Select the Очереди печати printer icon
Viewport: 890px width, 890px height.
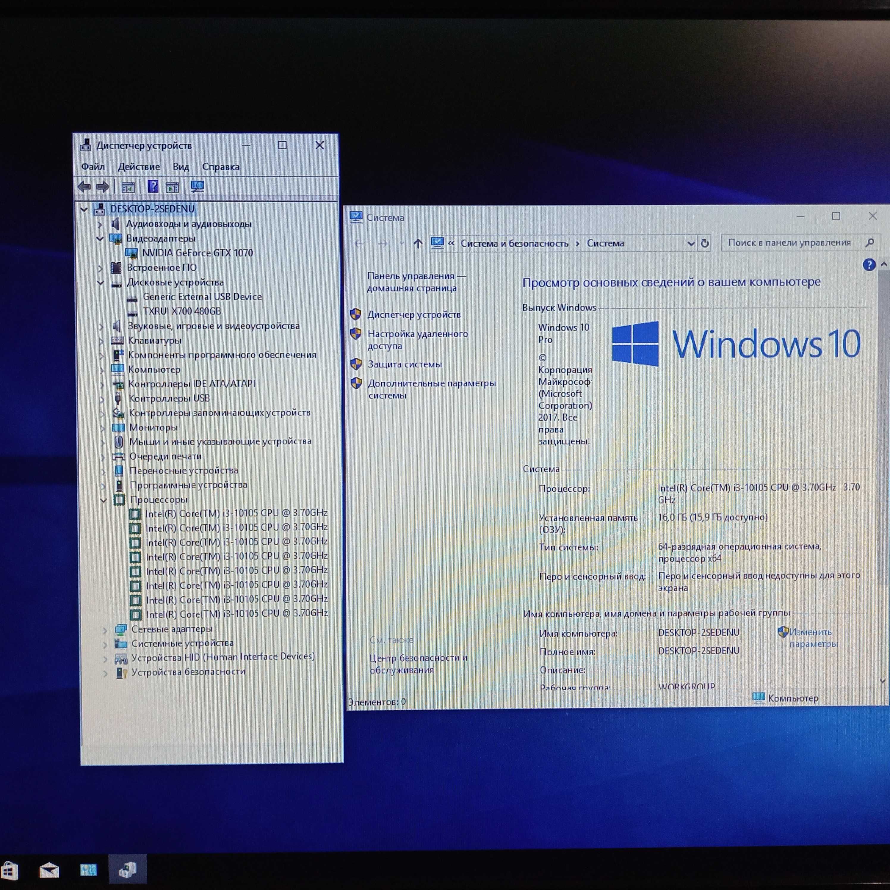coord(119,457)
